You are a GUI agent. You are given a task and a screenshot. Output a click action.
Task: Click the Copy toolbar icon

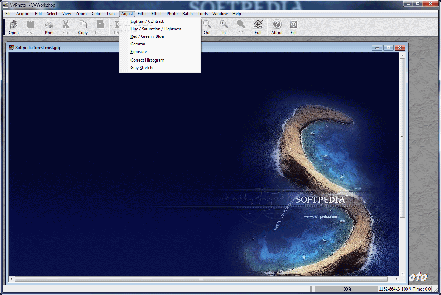pos(83,27)
